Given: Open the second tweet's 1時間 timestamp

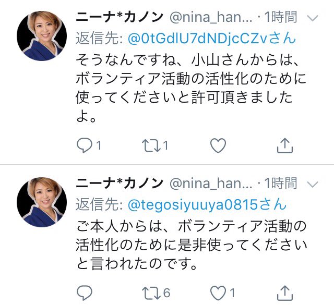Looking at the screenshot, I should pos(281,183).
